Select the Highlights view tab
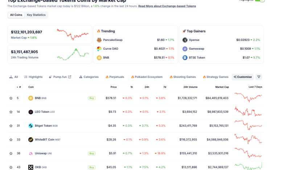Screen dimensions: 283x170 click(33, 77)
